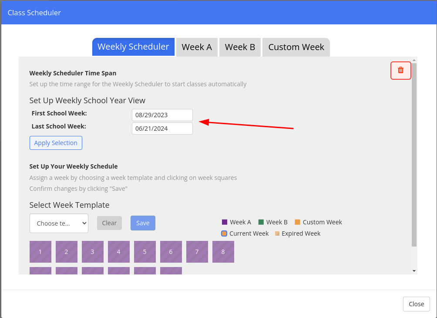
Task: Clear the selected week template
Action: (109, 223)
